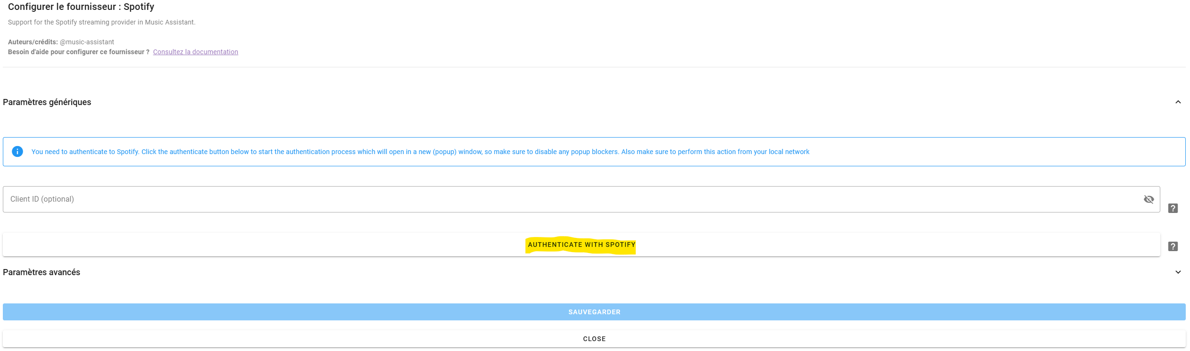Viewport: 1190px width, 351px height.
Task: Click the '@music-assistant' author credit
Action: click(87, 42)
